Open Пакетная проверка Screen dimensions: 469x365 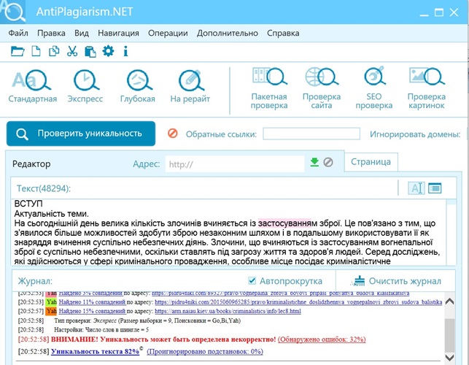click(x=269, y=88)
